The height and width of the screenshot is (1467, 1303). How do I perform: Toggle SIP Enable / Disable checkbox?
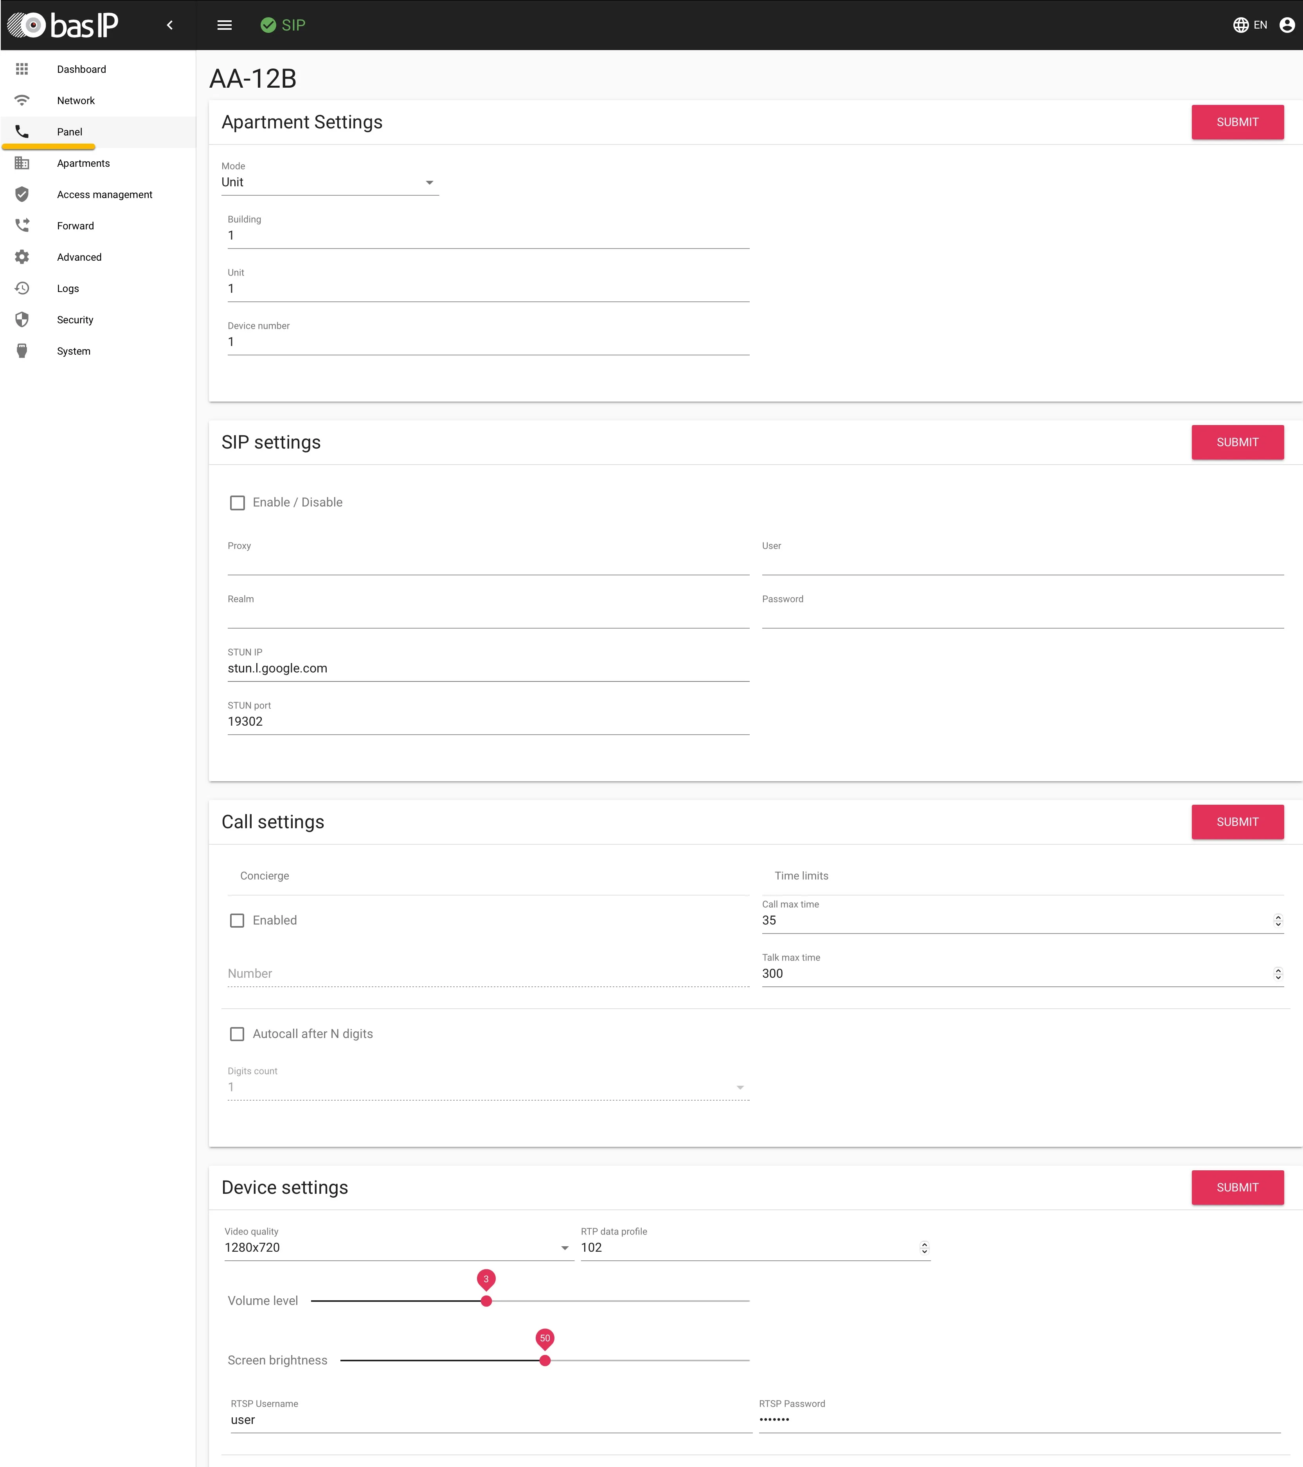238,503
